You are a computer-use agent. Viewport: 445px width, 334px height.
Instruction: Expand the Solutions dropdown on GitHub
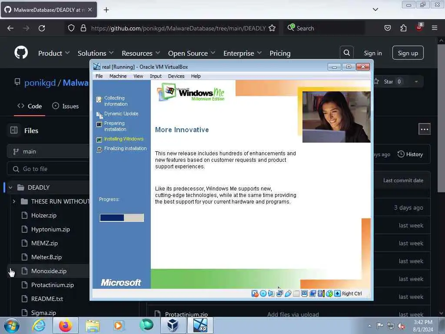pos(96,53)
